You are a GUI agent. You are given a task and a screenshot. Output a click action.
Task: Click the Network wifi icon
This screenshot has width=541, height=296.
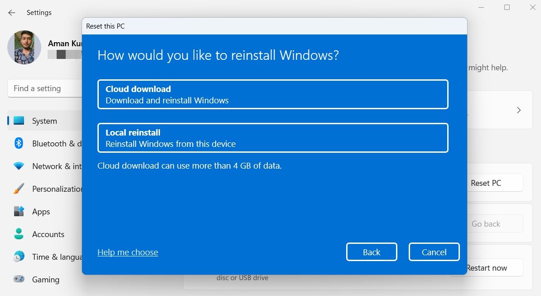click(19, 166)
